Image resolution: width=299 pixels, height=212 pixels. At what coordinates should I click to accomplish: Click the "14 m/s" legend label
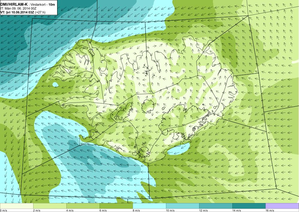237,210
